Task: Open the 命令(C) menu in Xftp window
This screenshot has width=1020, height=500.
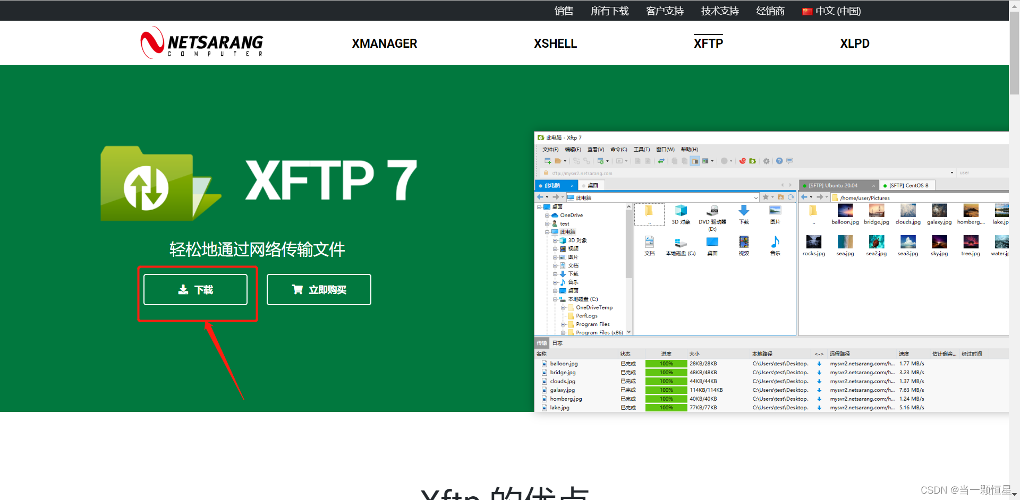Action: [619, 150]
